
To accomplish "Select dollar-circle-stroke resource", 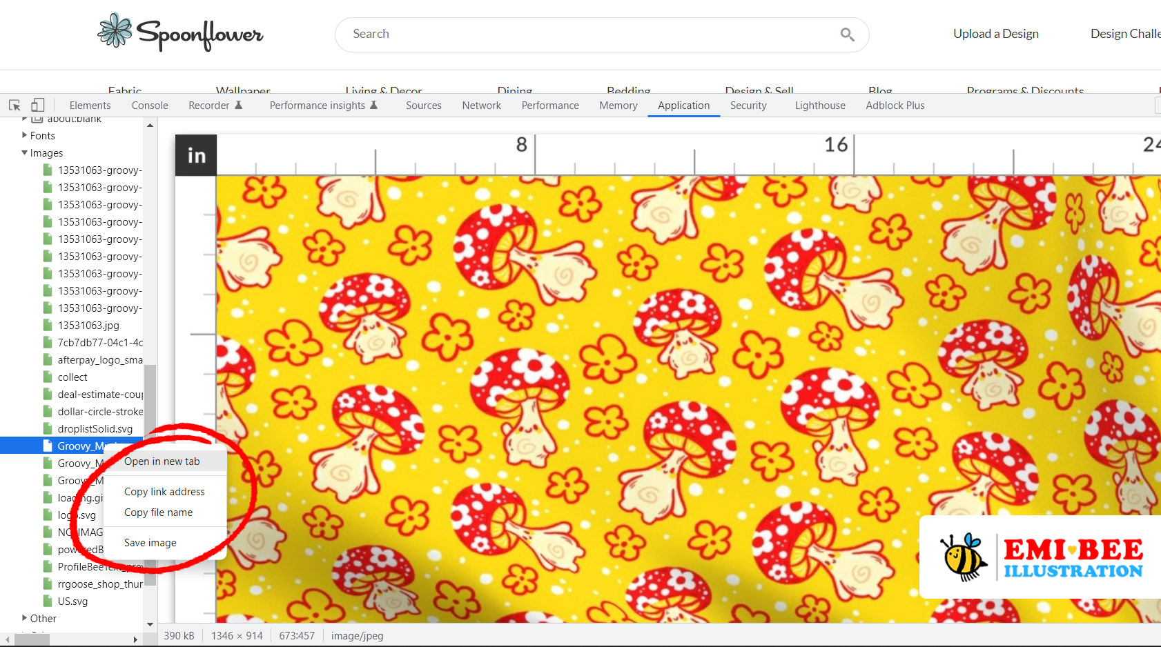I will (100, 411).
